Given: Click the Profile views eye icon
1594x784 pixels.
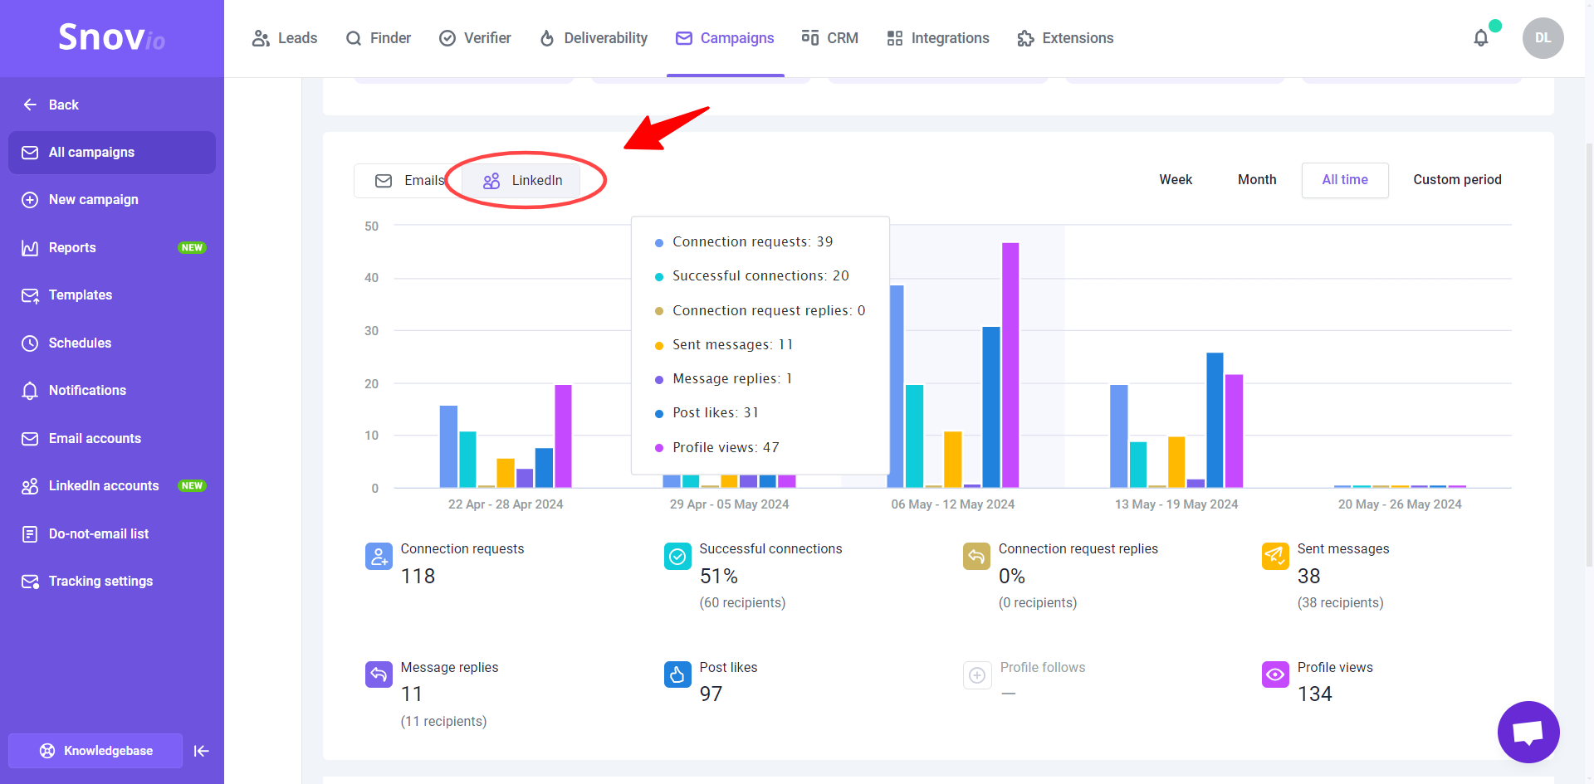Looking at the screenshot, I should point(1275,674).
